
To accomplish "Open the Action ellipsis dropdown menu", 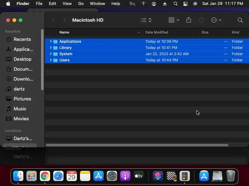I will pyautogui.click(x=216, y=20).
